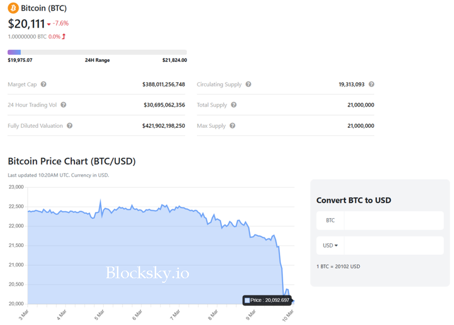This screenshot has width=454, height=325.
Task: Click the 24H Range progress bar
Action: (x=97, y=52)
